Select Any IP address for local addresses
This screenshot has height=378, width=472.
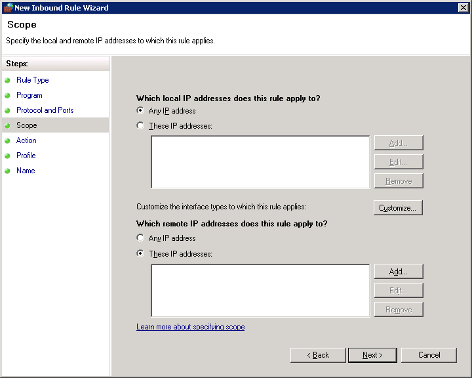[x=140, y=111]
